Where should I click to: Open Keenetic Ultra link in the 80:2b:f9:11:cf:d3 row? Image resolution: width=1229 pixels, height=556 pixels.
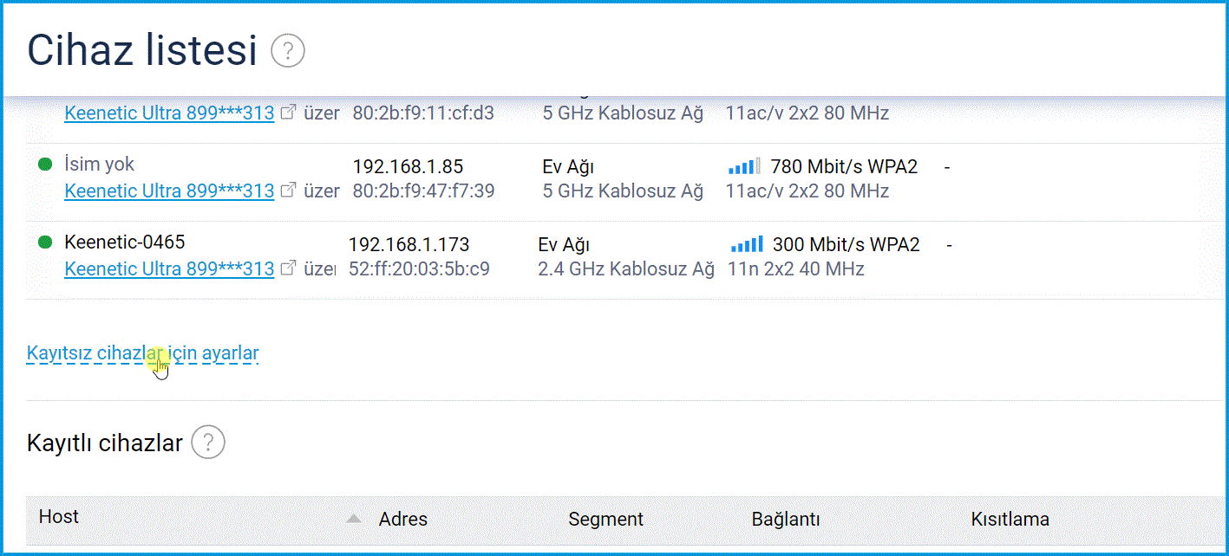click(169, 113)
